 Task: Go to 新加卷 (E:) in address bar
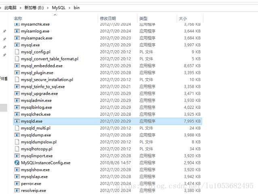pos(34,8)
